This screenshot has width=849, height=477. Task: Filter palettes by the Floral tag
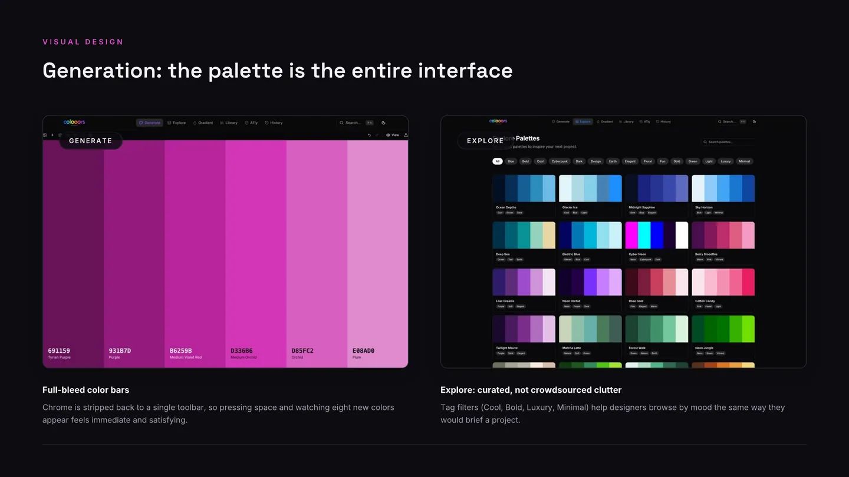648,161
